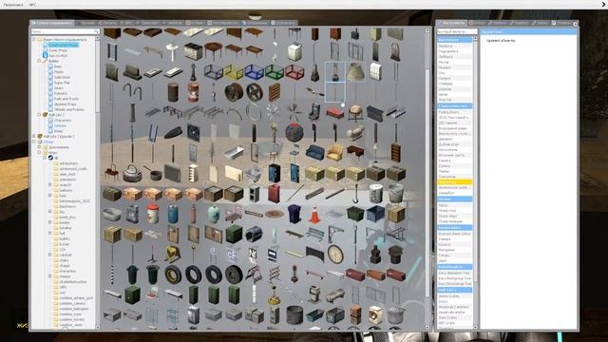Select Easy Bodygroup Tool
Screen dimensions: 608x342
[454, 278]
